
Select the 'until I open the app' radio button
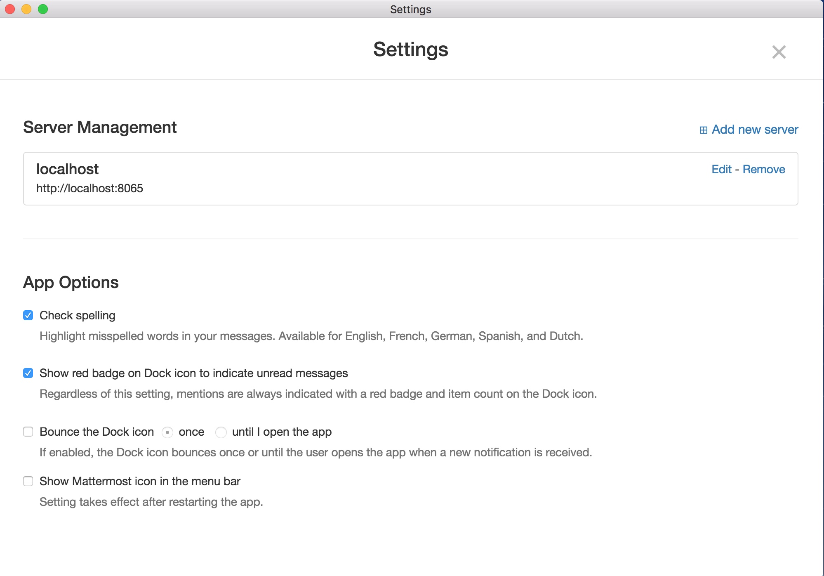click(221, 432)
